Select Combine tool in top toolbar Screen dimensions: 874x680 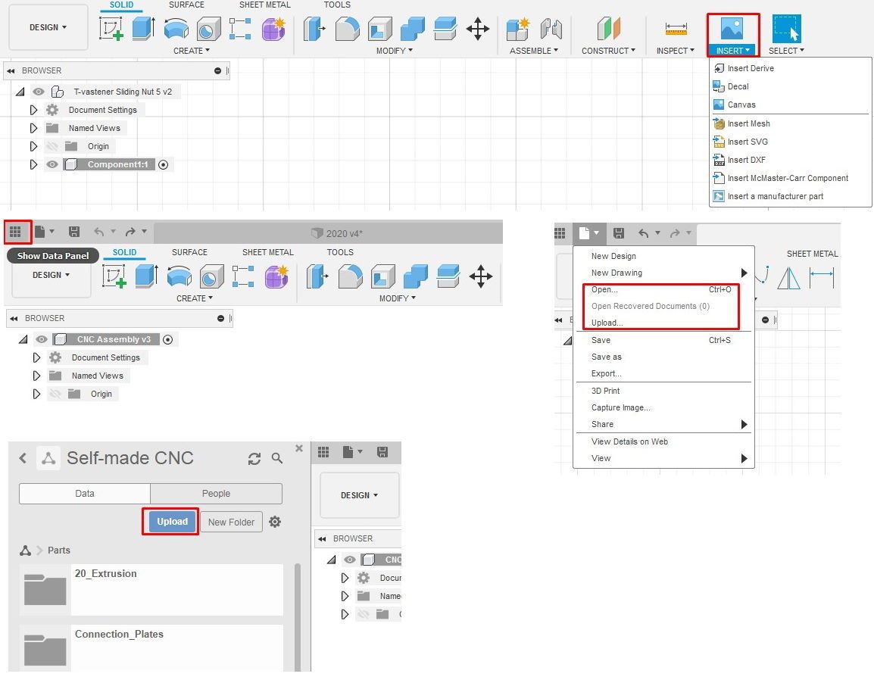413,29
